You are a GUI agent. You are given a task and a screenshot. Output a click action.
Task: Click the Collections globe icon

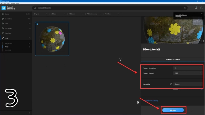click(3, 19)
